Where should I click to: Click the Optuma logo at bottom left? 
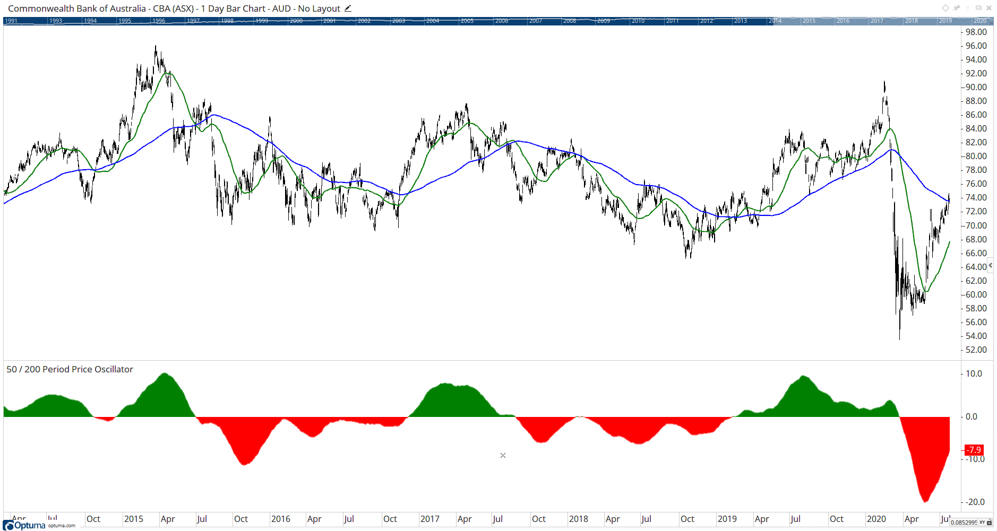[x=24, y=525]
